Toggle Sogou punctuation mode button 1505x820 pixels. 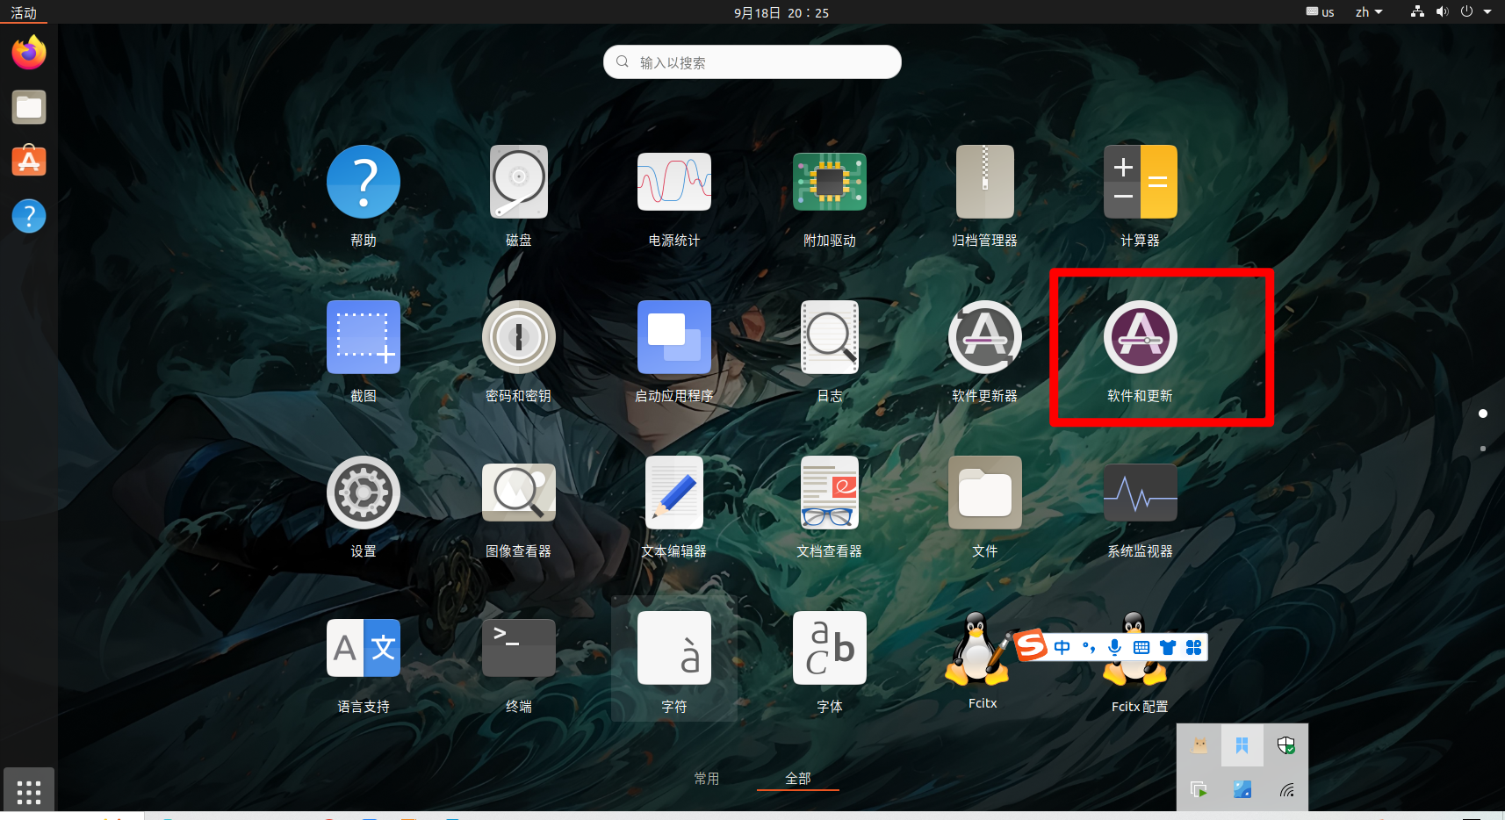(1089, 648)
